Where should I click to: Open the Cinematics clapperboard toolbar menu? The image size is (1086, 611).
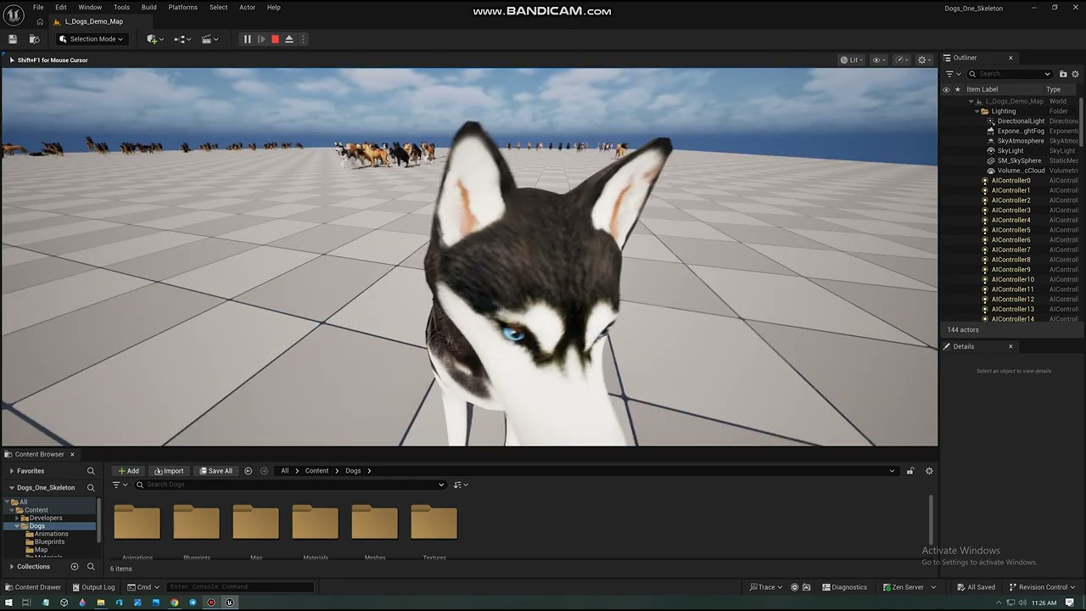click(x=210, y=39)
